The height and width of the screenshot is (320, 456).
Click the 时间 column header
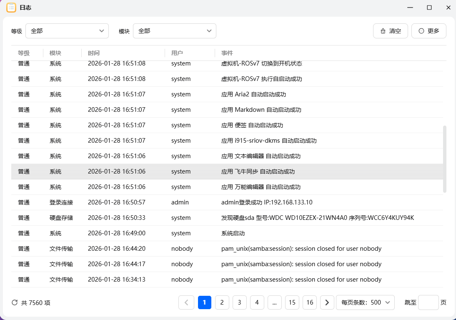pos(94,53)
